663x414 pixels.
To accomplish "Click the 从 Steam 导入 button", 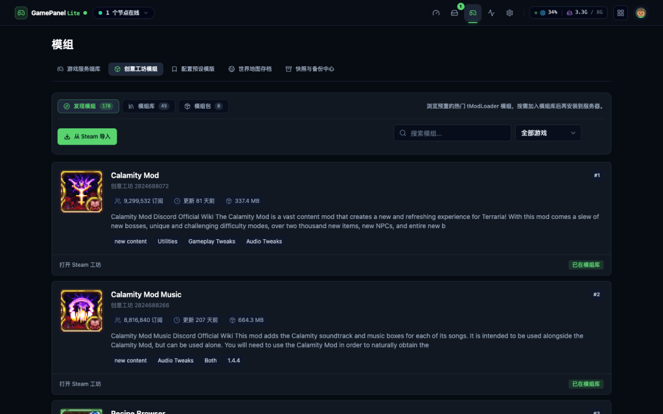I will point(87,136).
